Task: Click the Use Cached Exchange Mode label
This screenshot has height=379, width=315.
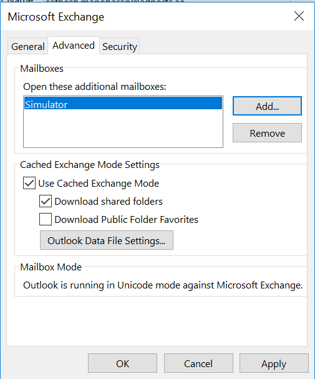Action: [99, 183]
